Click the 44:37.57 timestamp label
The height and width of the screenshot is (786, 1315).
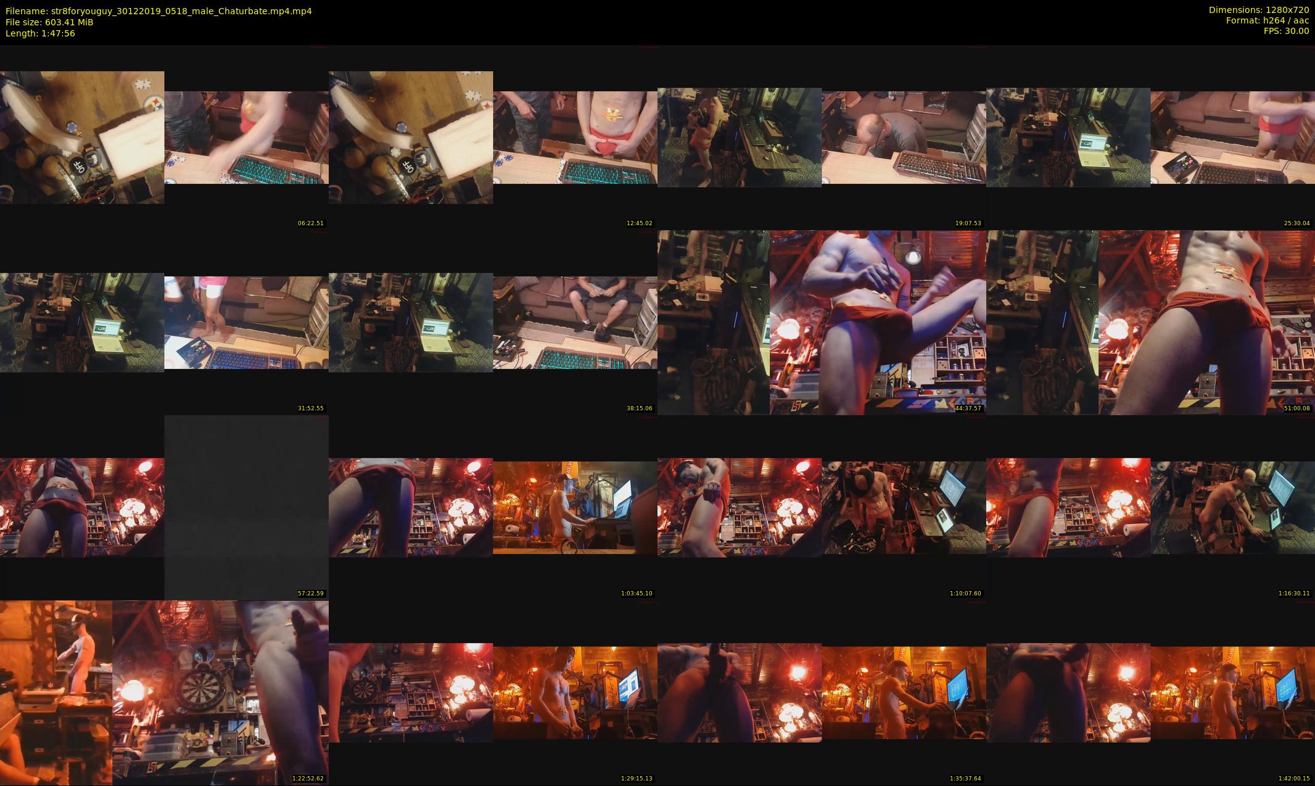968,408
